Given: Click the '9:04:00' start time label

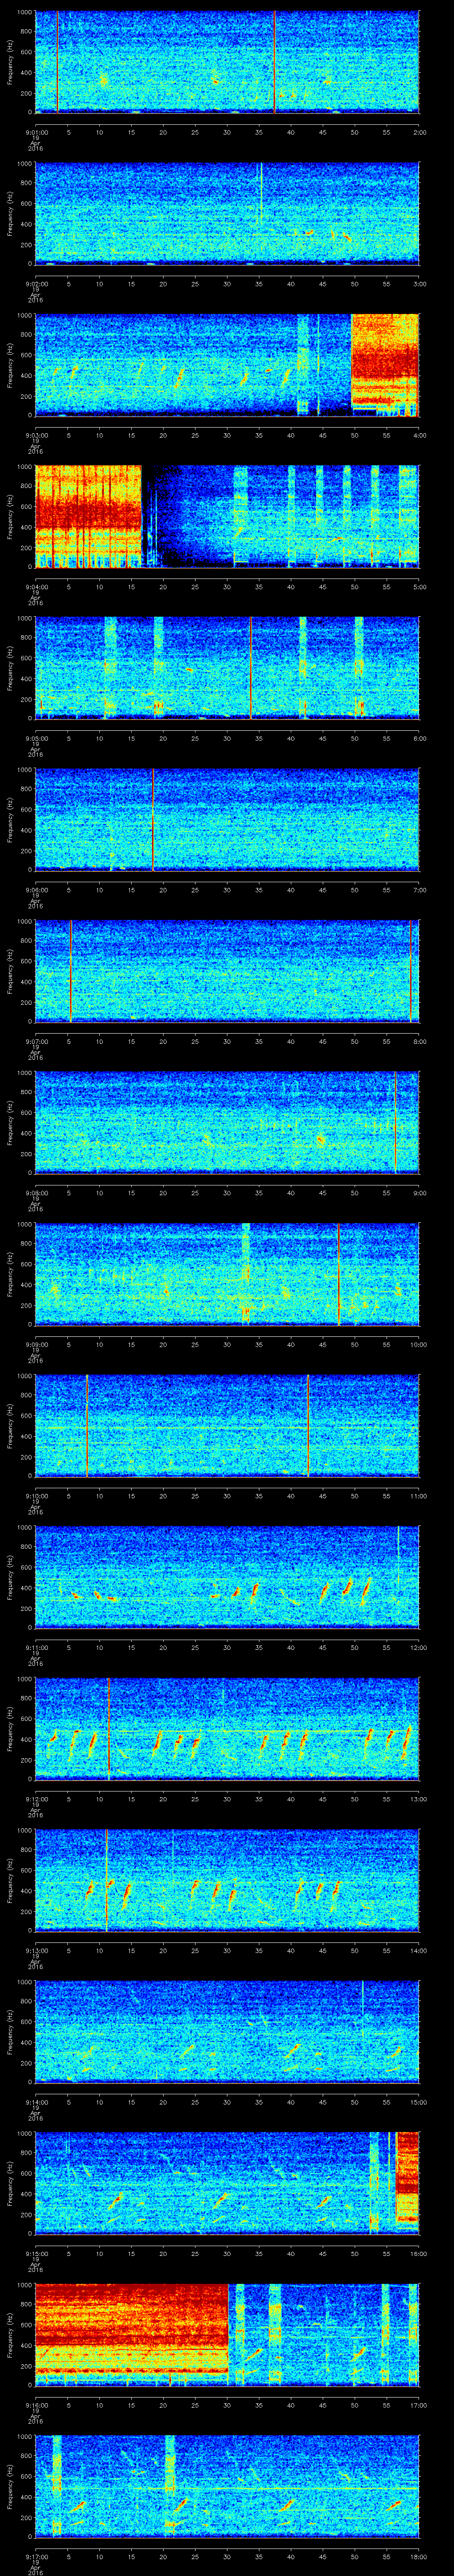Looking at the screenshot, I should tap(36, 586).
